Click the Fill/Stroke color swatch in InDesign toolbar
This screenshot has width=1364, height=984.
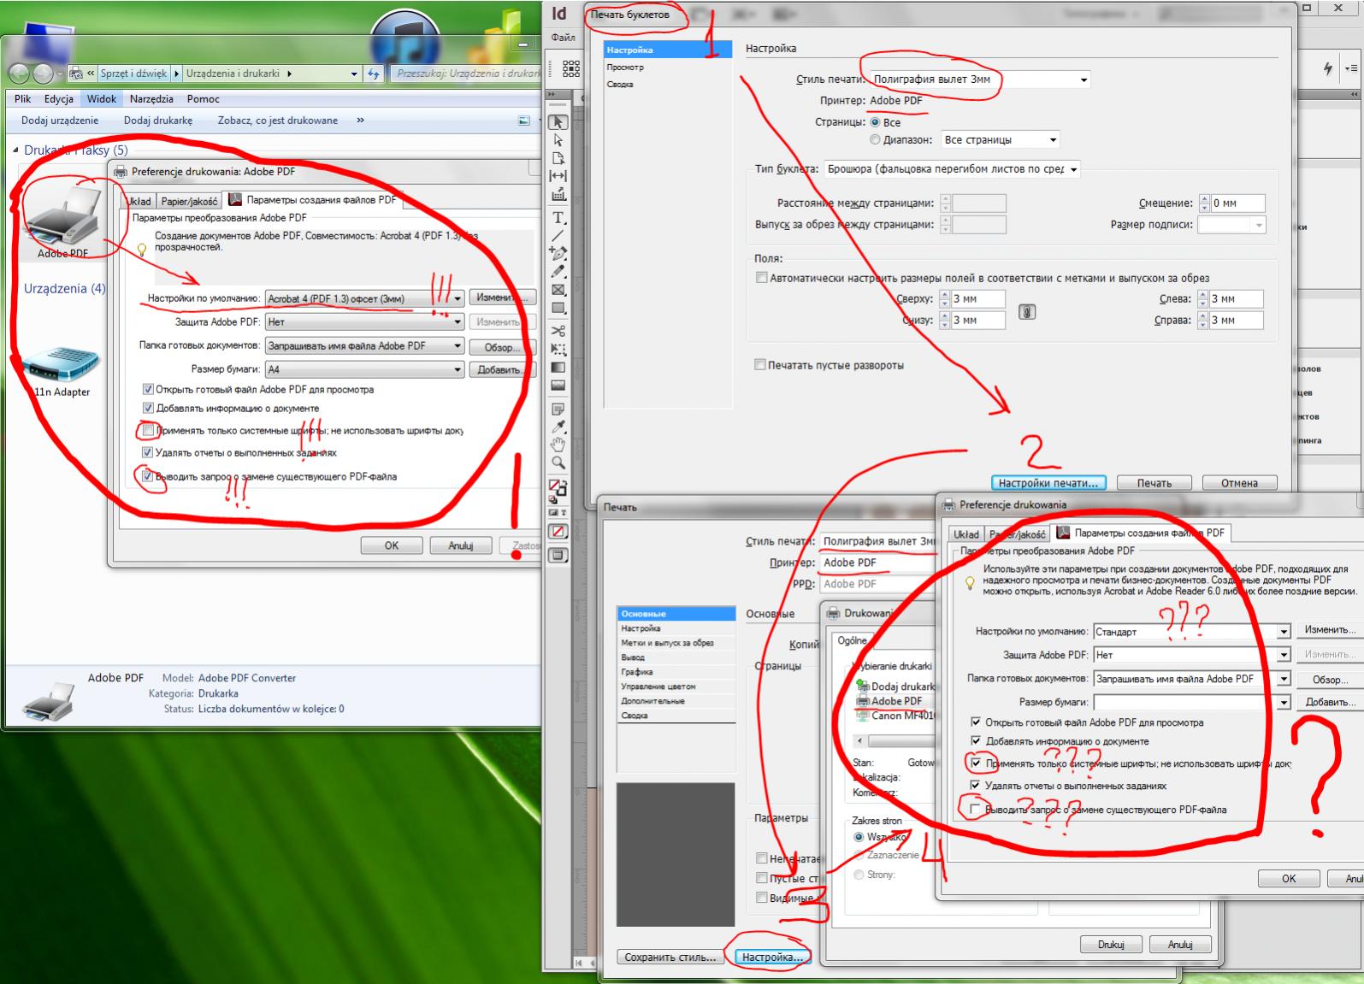click(x=558, y=490)
